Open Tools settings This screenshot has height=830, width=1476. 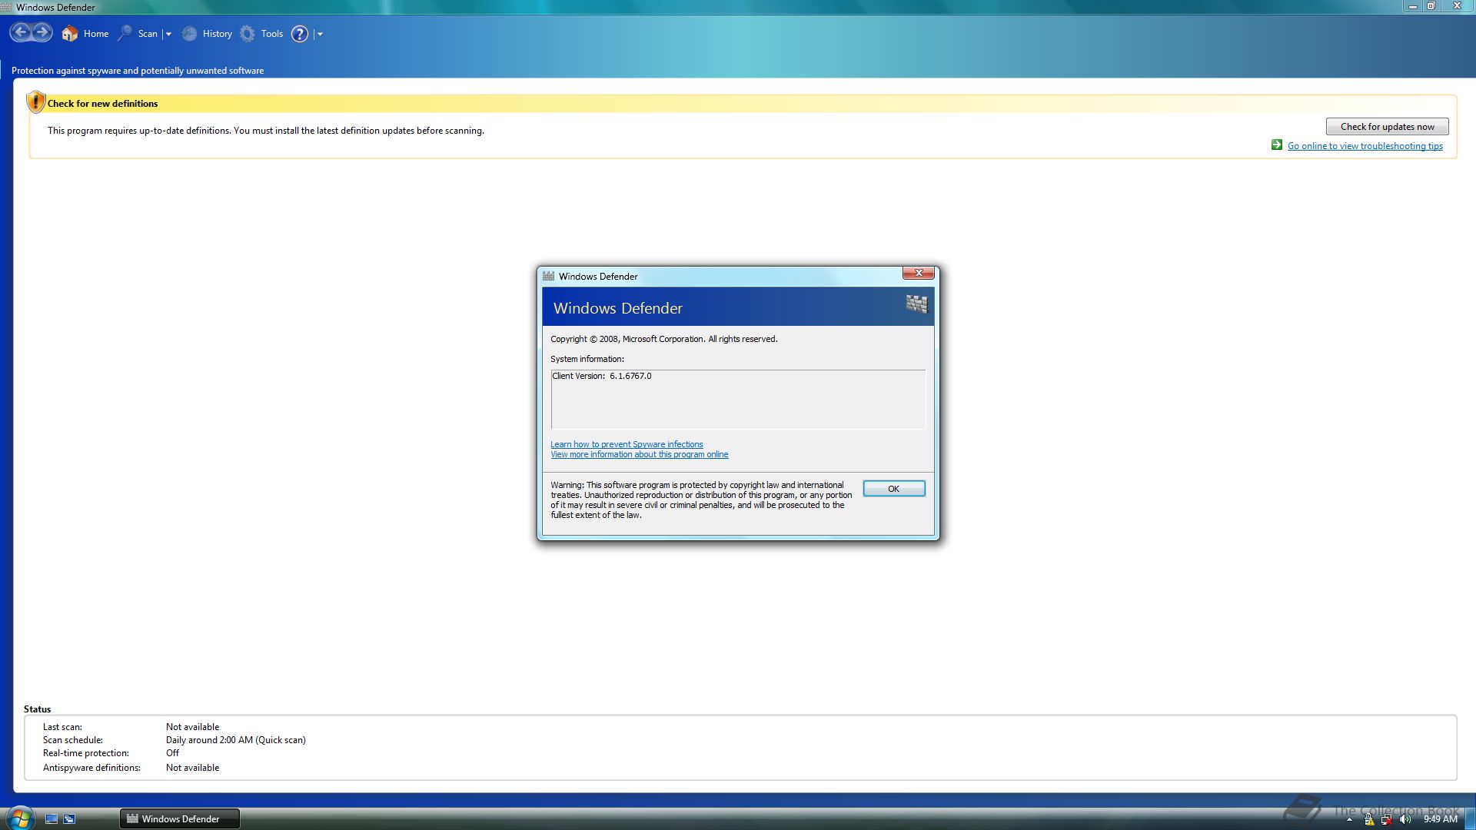click(261, 33)
